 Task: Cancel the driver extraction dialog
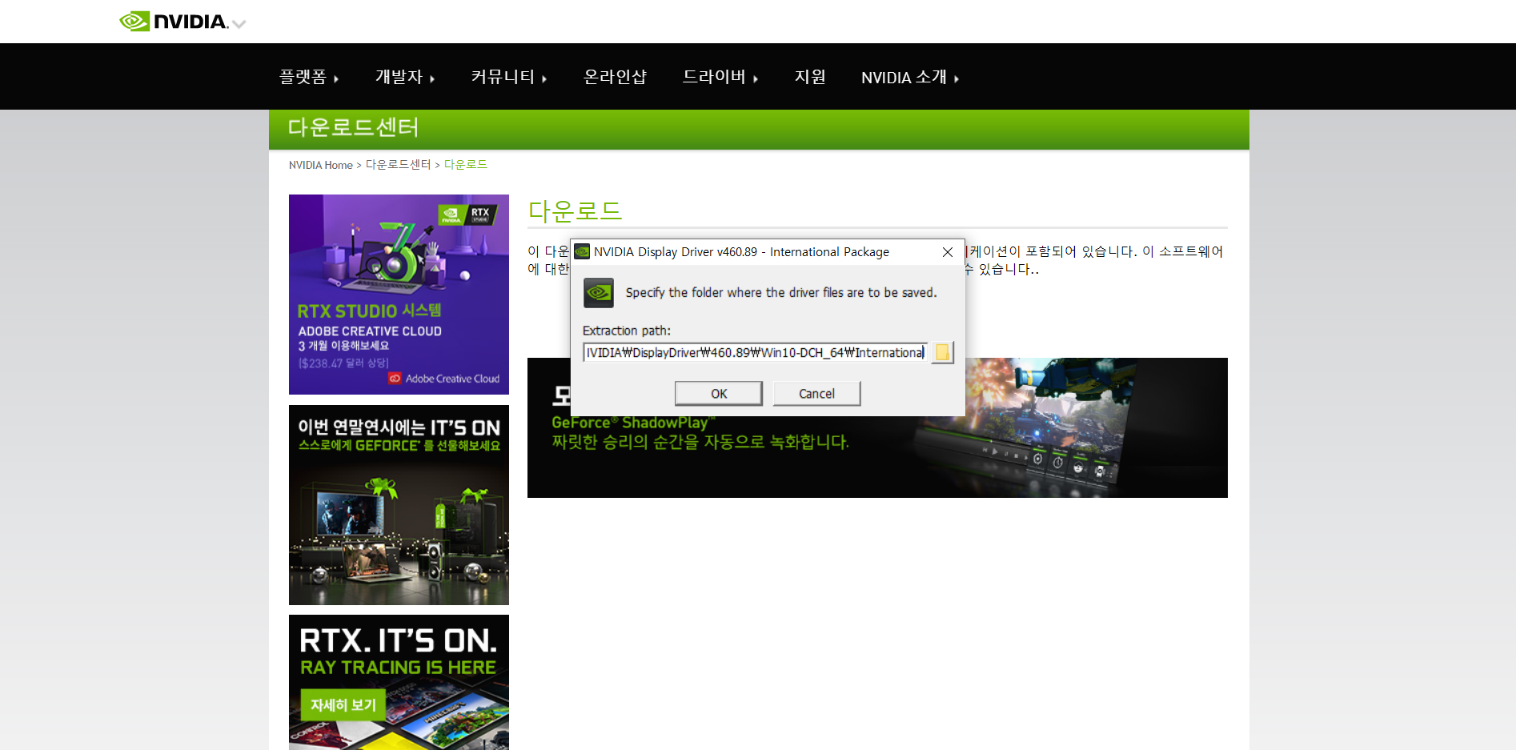[x=816, y=394]
